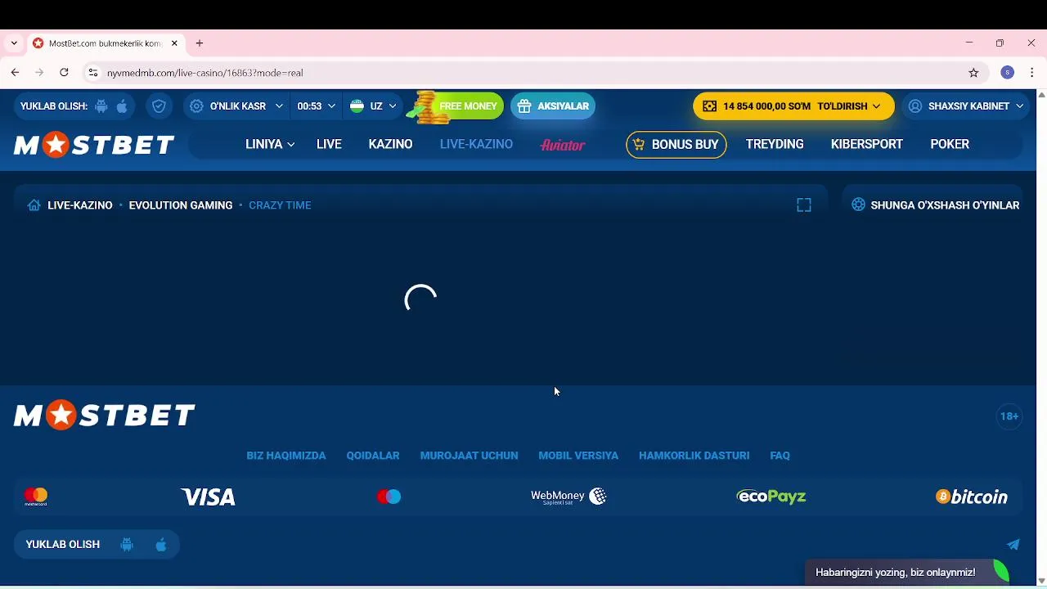This screenshot has height=589, width=1047.
Task: Download the Android app from top bar
Action: coord(101,106)
